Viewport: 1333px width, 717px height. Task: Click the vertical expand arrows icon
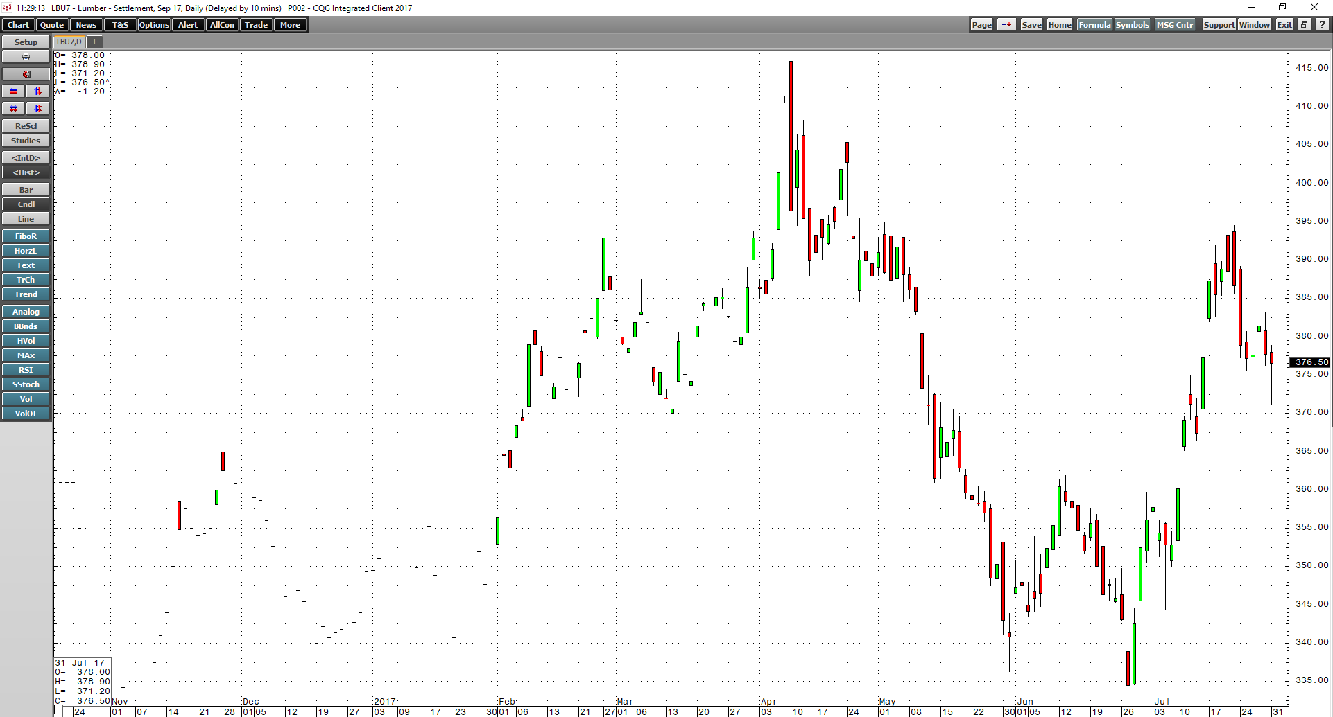[x=38, y=91]
